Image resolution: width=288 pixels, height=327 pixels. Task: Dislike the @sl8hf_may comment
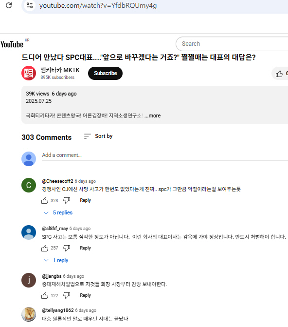[x=67, y=248]
